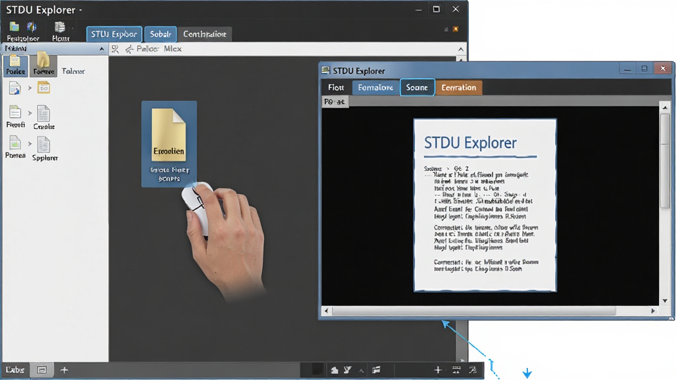This screenshot has width=676, height=380.
Task: Select the Crestlie document icon in sidebar
Action: pos(44,113)
